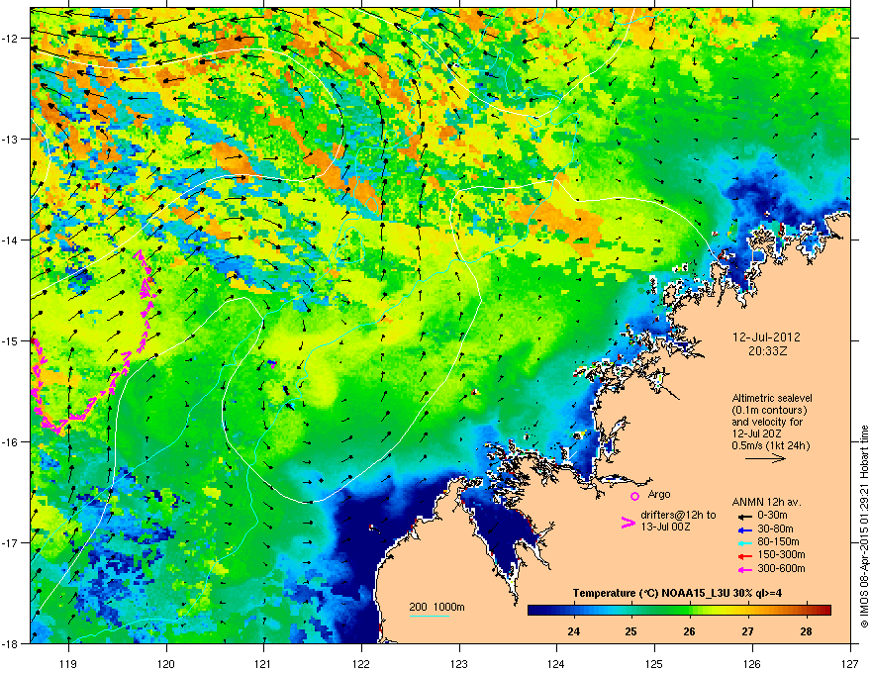871x673 pixels.
Task: Click the colorbar tick label '28'
Action: pos(807,631)
